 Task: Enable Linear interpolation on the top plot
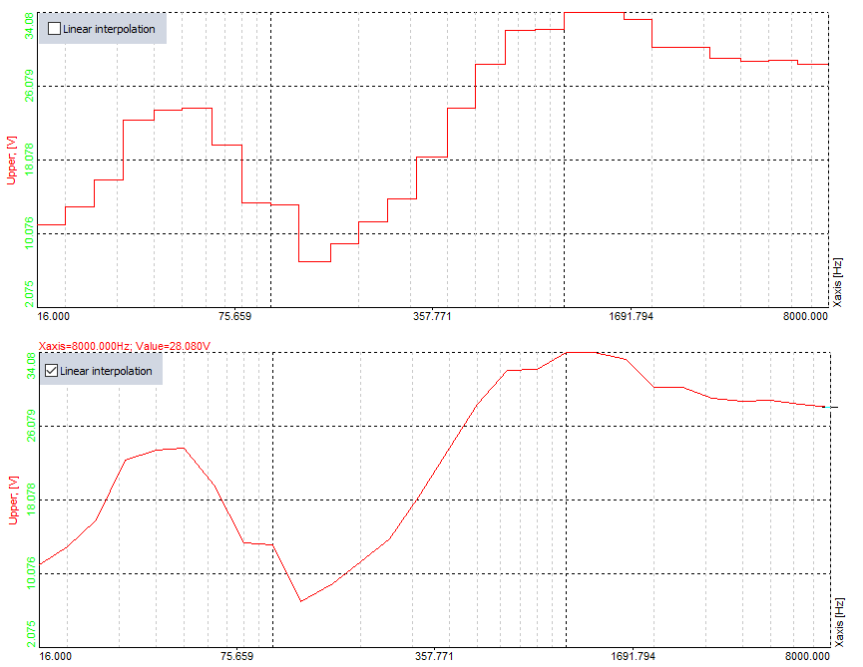[x=56, y=29]
